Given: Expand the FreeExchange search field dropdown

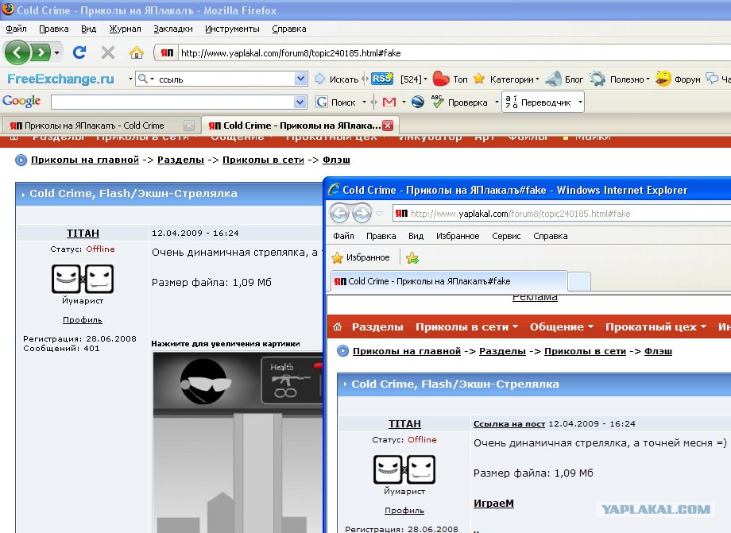Looking at the screenshot, I should pyautogui.click(x=300, y=79).
